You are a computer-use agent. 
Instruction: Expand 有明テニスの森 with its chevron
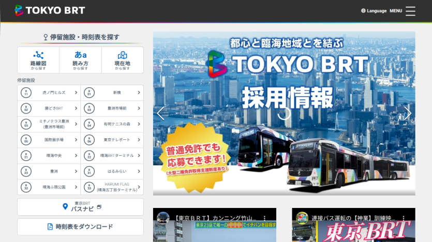[139, 124]
